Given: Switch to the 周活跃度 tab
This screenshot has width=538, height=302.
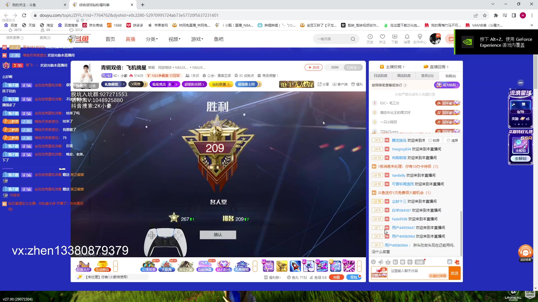Looking at the screenshot, I should (404, 76).
